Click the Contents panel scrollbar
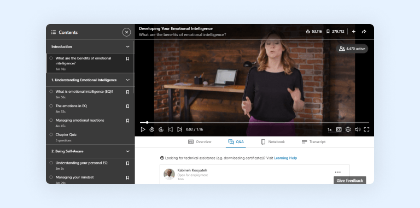The image size is (420, 208). pos(133,67)
